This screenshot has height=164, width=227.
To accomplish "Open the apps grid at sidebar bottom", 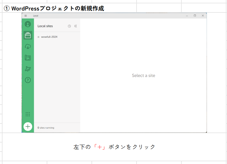I will 28,114.
